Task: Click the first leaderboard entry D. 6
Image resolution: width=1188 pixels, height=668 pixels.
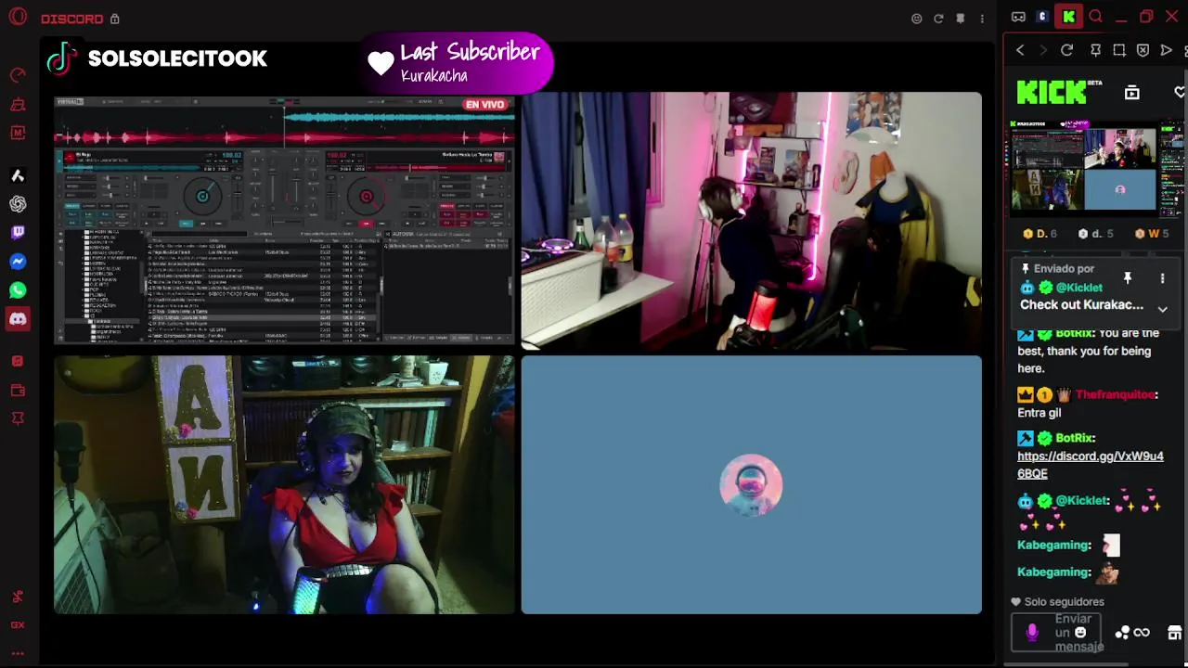Action: (x=1039, y=234)
